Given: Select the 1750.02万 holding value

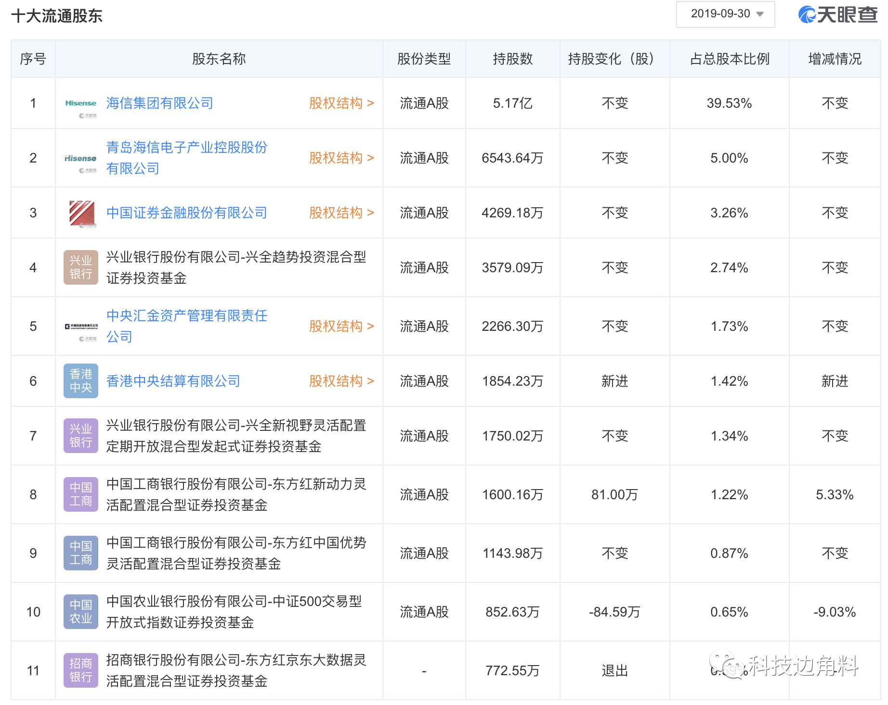Looking at the screenshot, I should pos(513,436).
